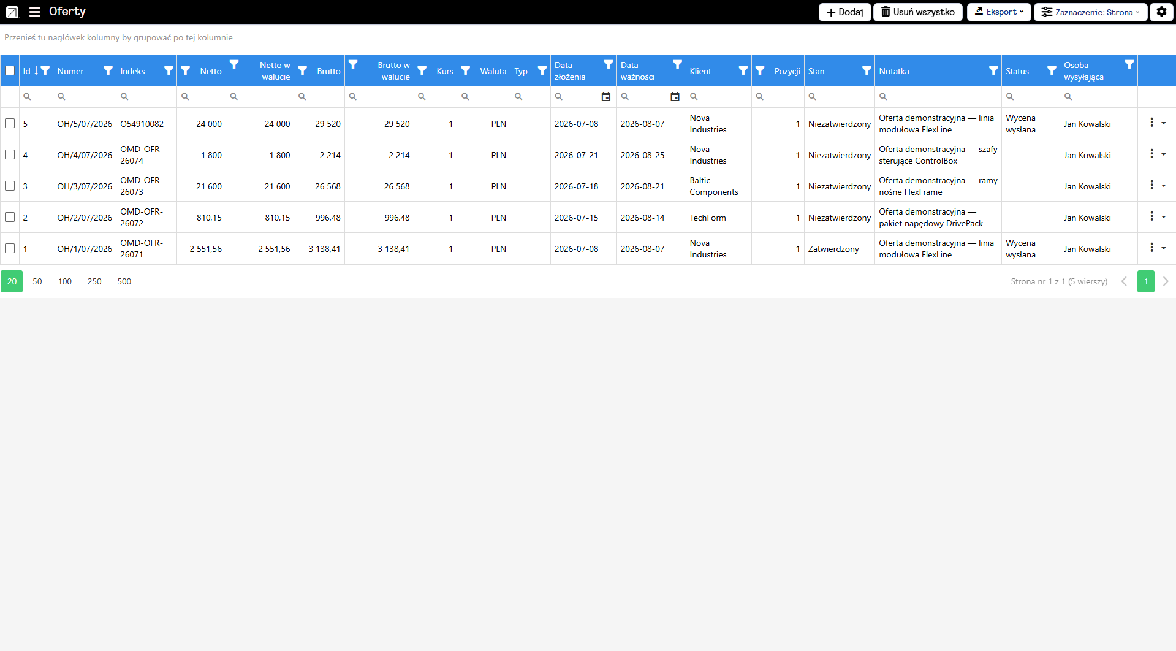Open the Data ważności calendar picker

click(x=675, y=96)
